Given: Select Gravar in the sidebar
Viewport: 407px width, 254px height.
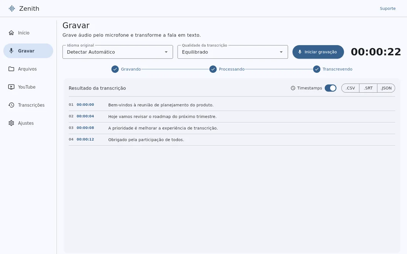Looking at the screenshot, I should coord(28,51).
